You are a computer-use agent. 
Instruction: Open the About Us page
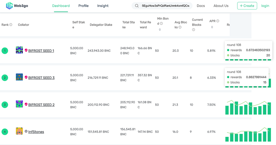click(x=221, y=6)
